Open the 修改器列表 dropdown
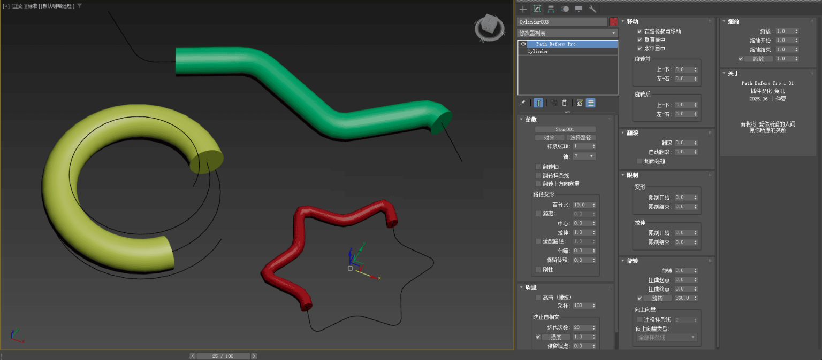822x360 pixels. pyautogui.click(x=567, y=33)
